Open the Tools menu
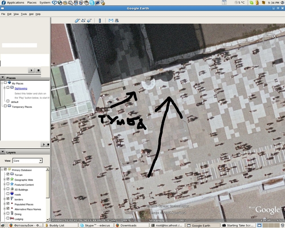The image size is (285, 228). pyautogui.click(x=24, y=14)
